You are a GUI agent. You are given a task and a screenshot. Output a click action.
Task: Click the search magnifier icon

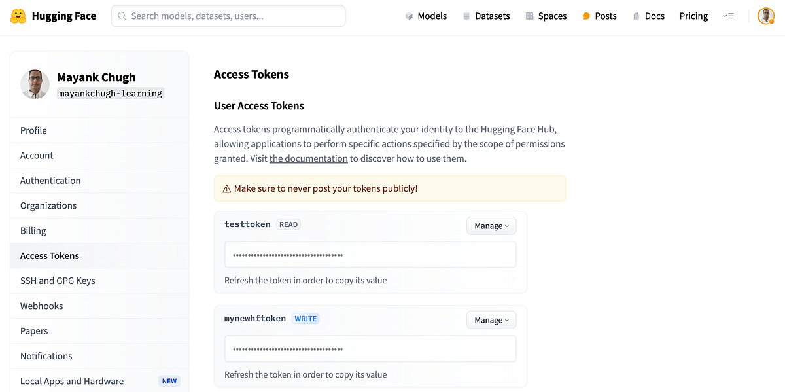pyautogui.click(x=122, y=16)
